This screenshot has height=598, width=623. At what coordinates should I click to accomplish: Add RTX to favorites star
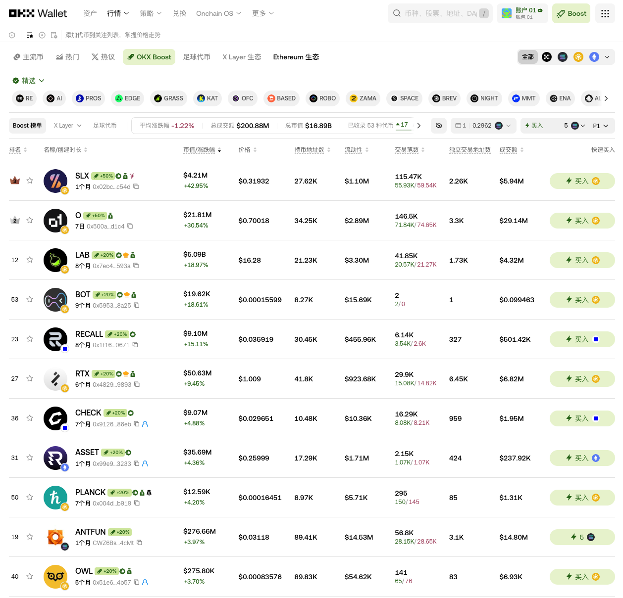pos(30,378)
